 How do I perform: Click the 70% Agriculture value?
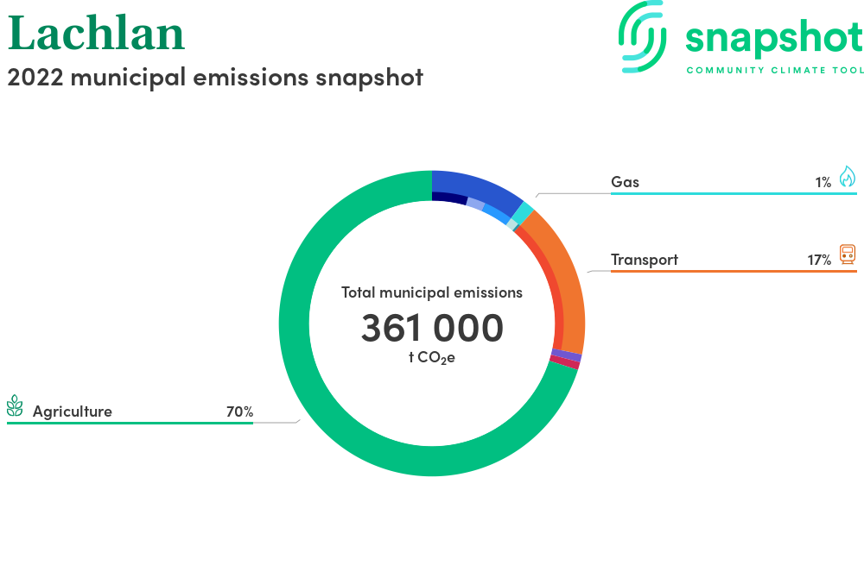pyautogui.click(x=239, y=412)
